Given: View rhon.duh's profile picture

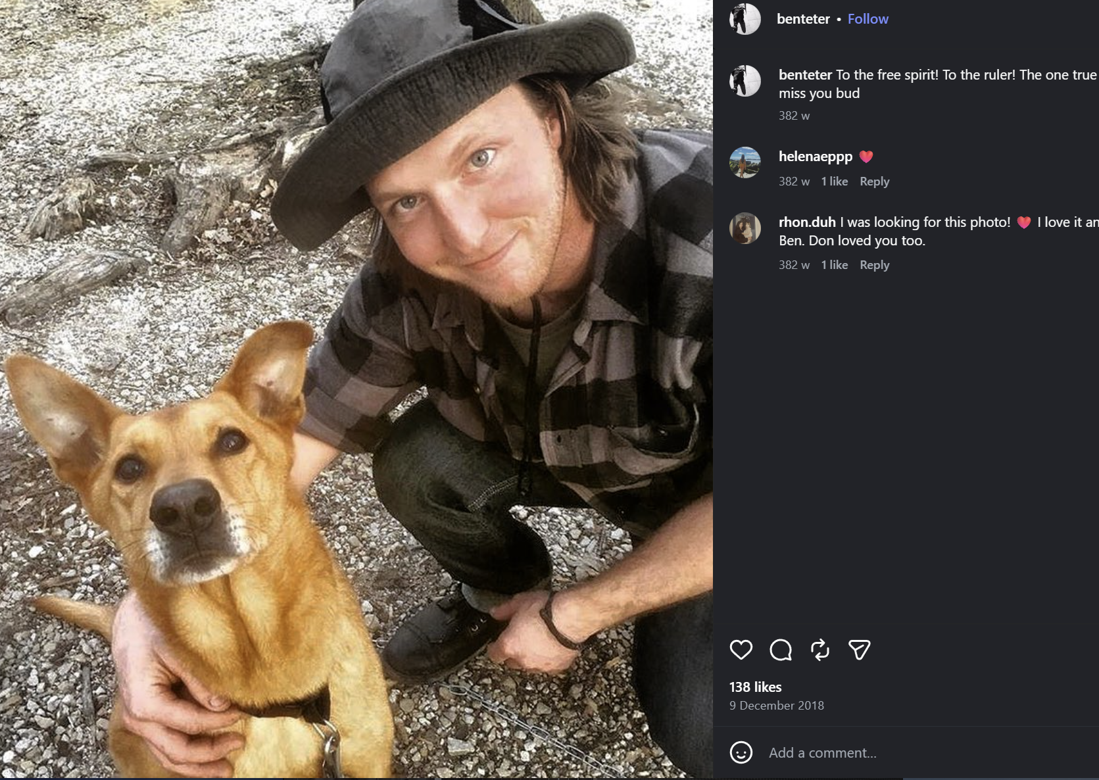Looking at the screenshot, I should point(745,228).
